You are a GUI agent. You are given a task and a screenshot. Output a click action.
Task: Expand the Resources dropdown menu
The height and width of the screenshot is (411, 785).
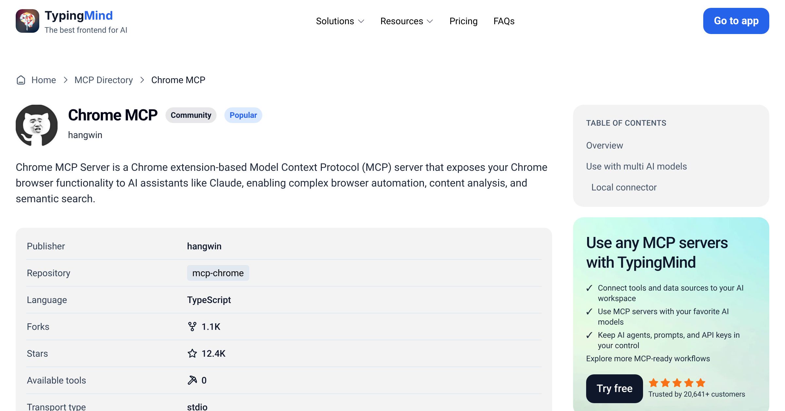[407, 21]
